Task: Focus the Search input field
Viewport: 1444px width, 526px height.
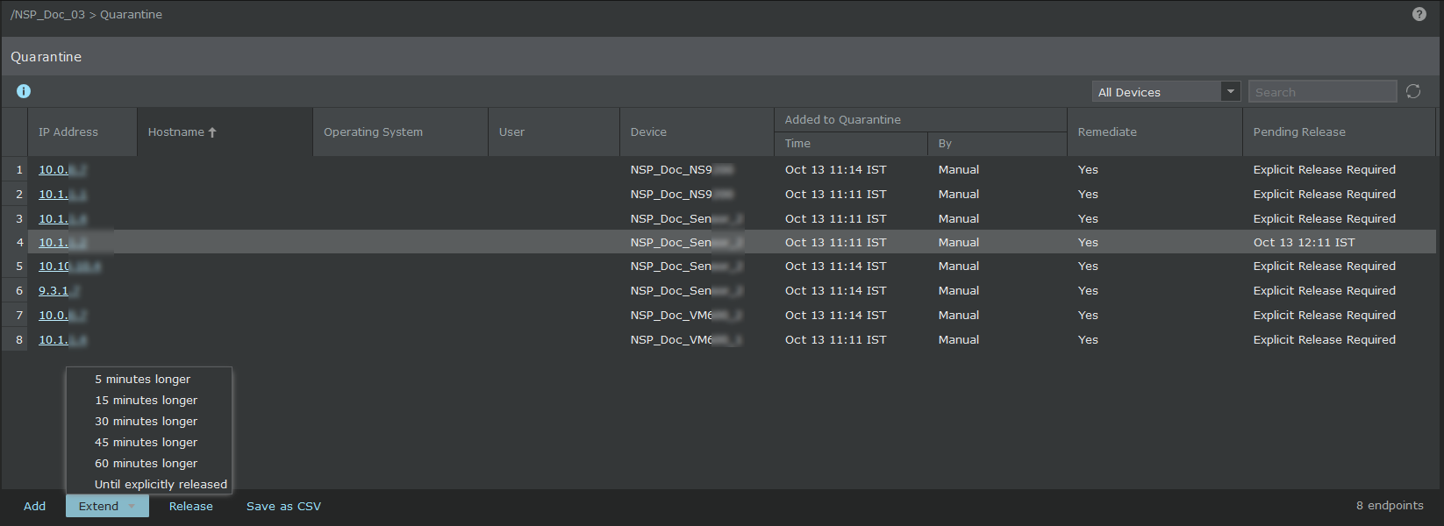Action: tap(1322, 91)
